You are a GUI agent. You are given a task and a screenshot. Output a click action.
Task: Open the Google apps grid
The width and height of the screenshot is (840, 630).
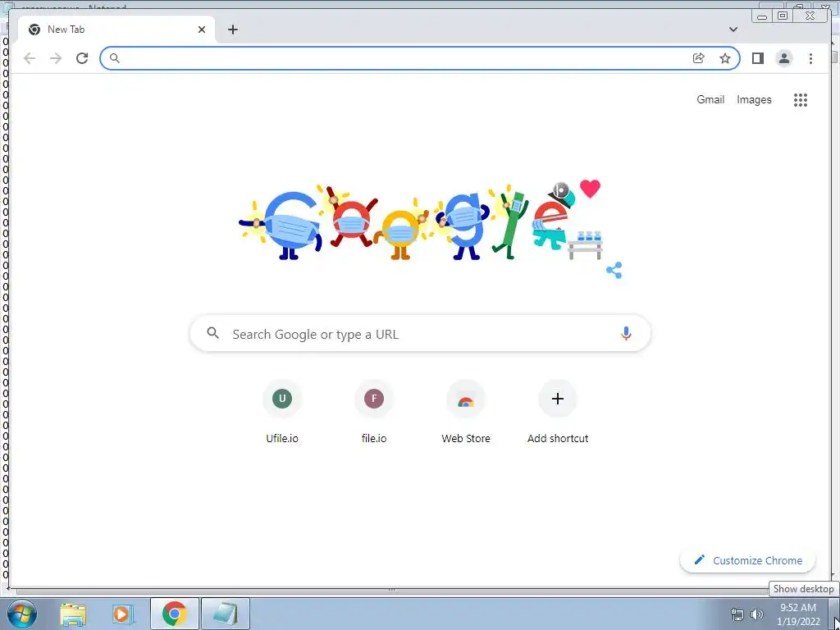[x=801, y=99]
